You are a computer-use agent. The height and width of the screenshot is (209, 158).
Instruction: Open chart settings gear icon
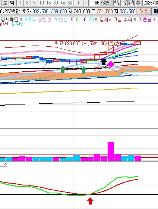pyautogui.click(x=138, y=3)
